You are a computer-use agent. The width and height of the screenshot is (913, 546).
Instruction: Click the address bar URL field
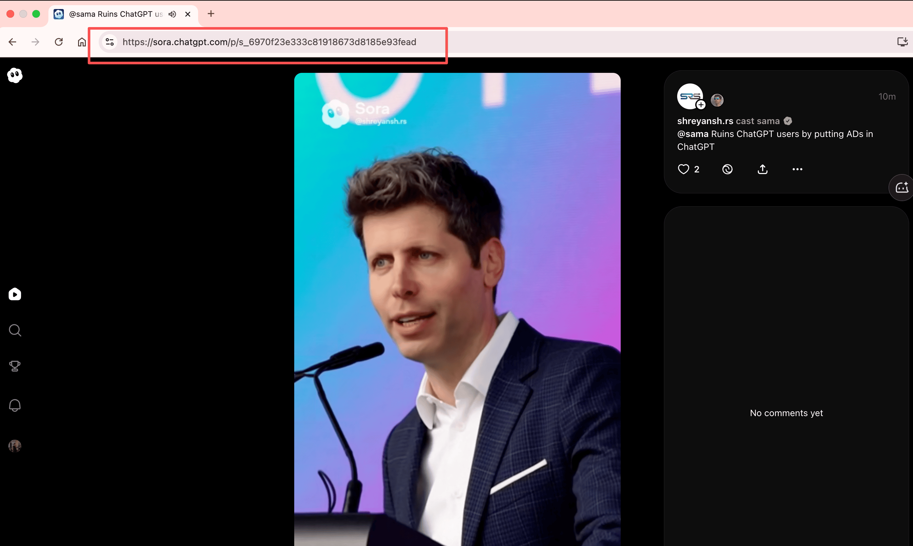[269, 42]
